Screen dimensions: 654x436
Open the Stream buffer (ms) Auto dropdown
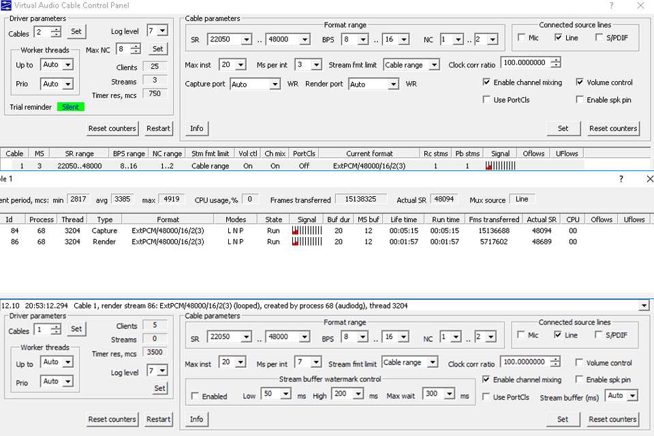632,396
